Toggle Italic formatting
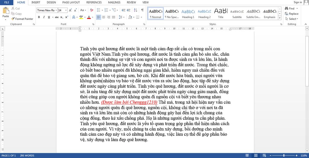The image size is (309, 158). coord(44,17)
